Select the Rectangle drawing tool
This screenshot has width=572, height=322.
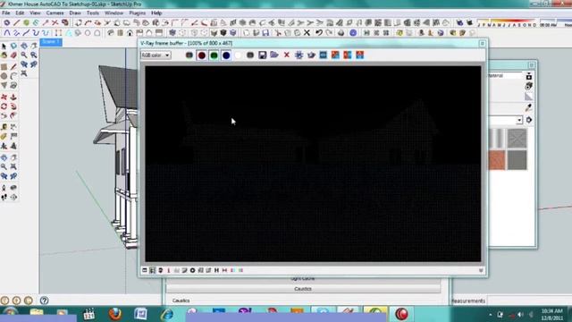pyautogui.click(x=4, y=67)
